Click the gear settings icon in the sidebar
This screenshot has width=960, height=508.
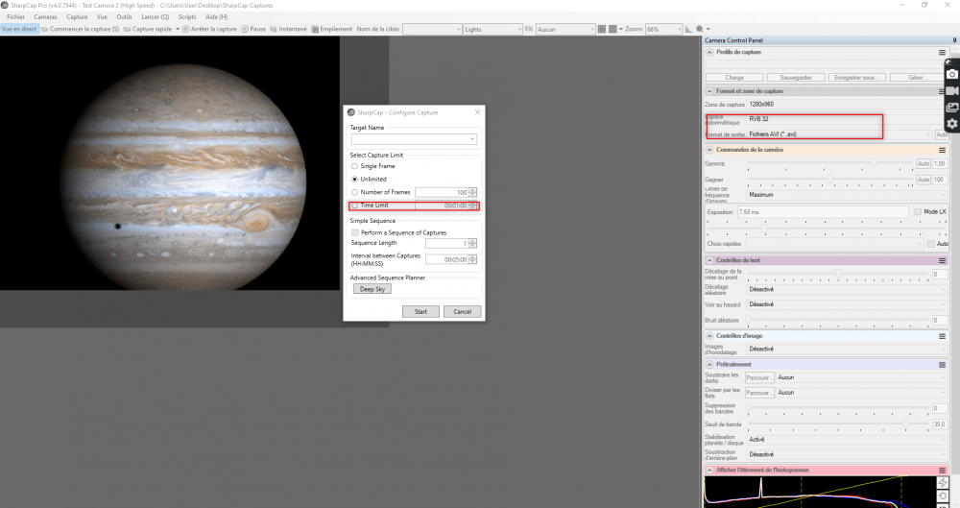point(952,124)
